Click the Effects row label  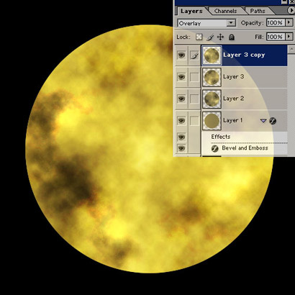coord(221,137)
